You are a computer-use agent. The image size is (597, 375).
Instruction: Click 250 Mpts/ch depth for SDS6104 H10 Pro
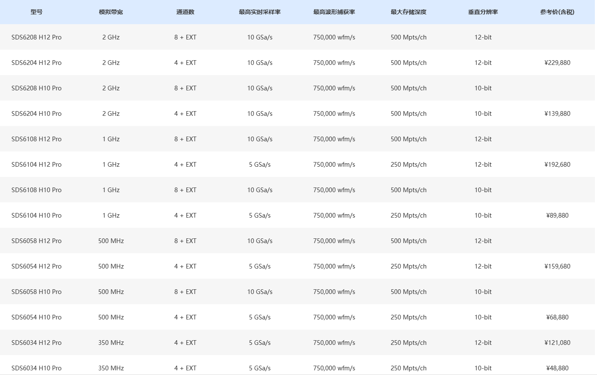(x=409, y=215)
